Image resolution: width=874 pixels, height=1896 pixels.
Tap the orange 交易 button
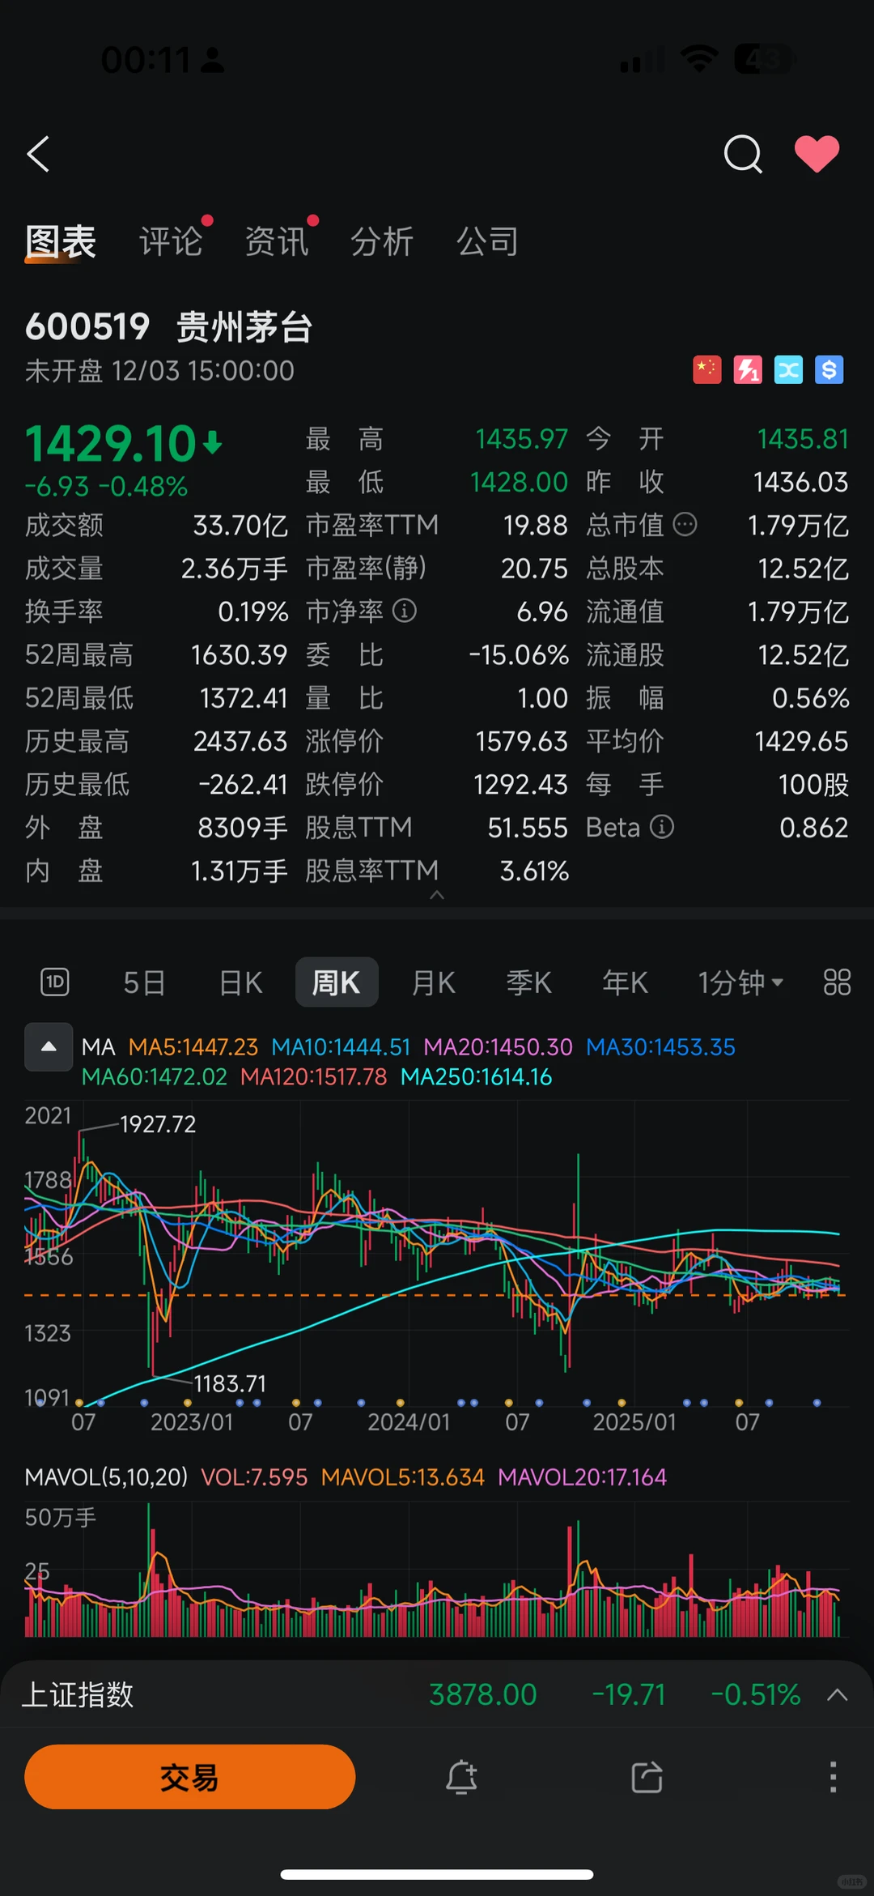point(190,1777)
